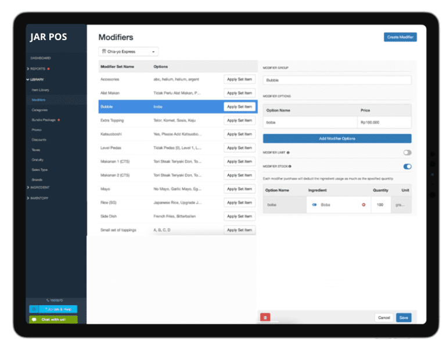
Task: Click the blue link icon beside Boba ingredient
Action: [314, 204]
